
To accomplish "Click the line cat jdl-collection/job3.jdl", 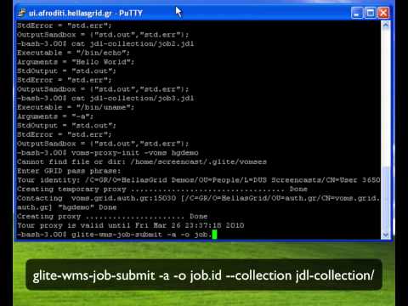I will 105,98.
